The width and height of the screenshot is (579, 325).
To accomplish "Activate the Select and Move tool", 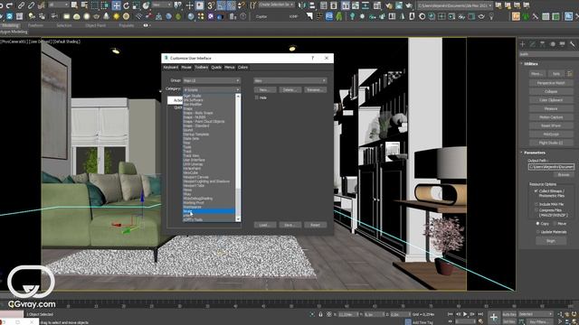I will [x=117, y=5].
